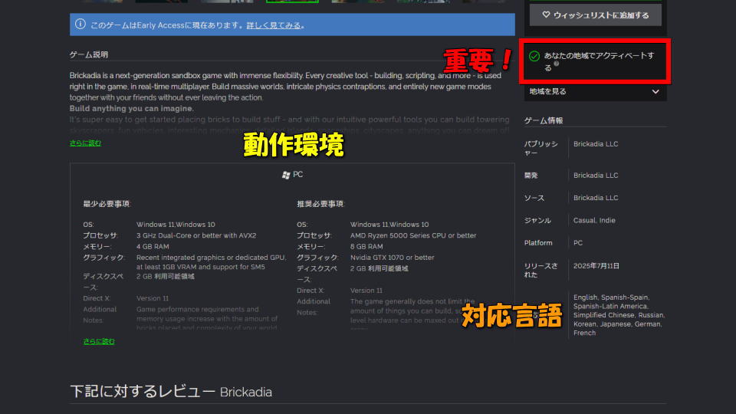Click release date 2025年7月11日
This screenshot has height=414, width=736.
[596, 266]
